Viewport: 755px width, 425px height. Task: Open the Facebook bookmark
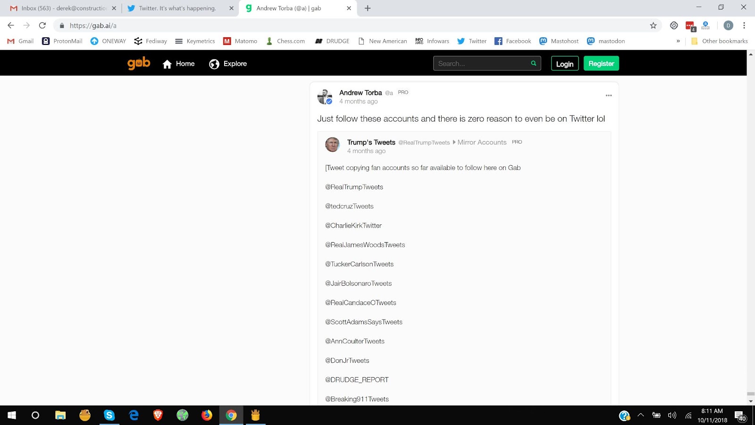point(512,41)
